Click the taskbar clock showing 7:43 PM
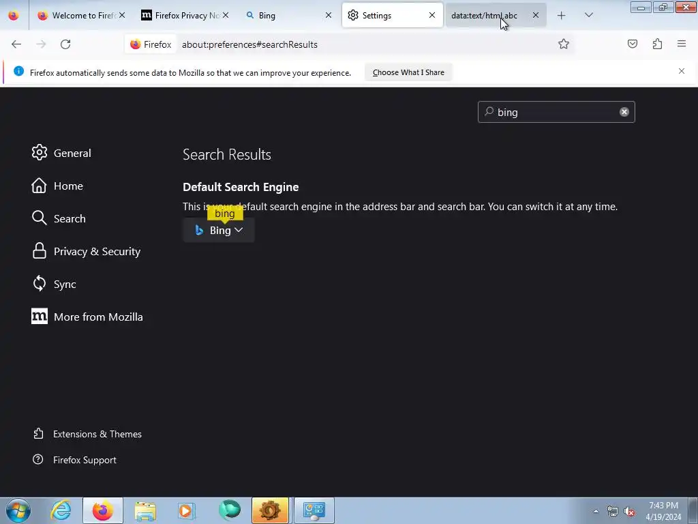Screen dimensions: 698x524 [x=663, y=511]
